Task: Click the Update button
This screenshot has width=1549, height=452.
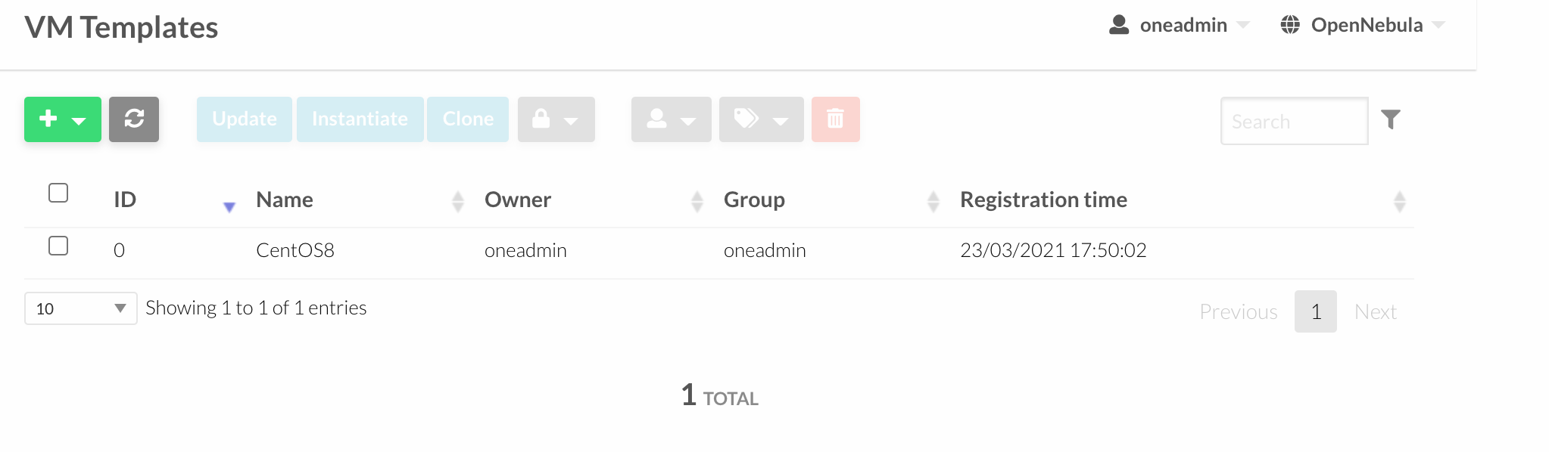Action: pos(245,119)
